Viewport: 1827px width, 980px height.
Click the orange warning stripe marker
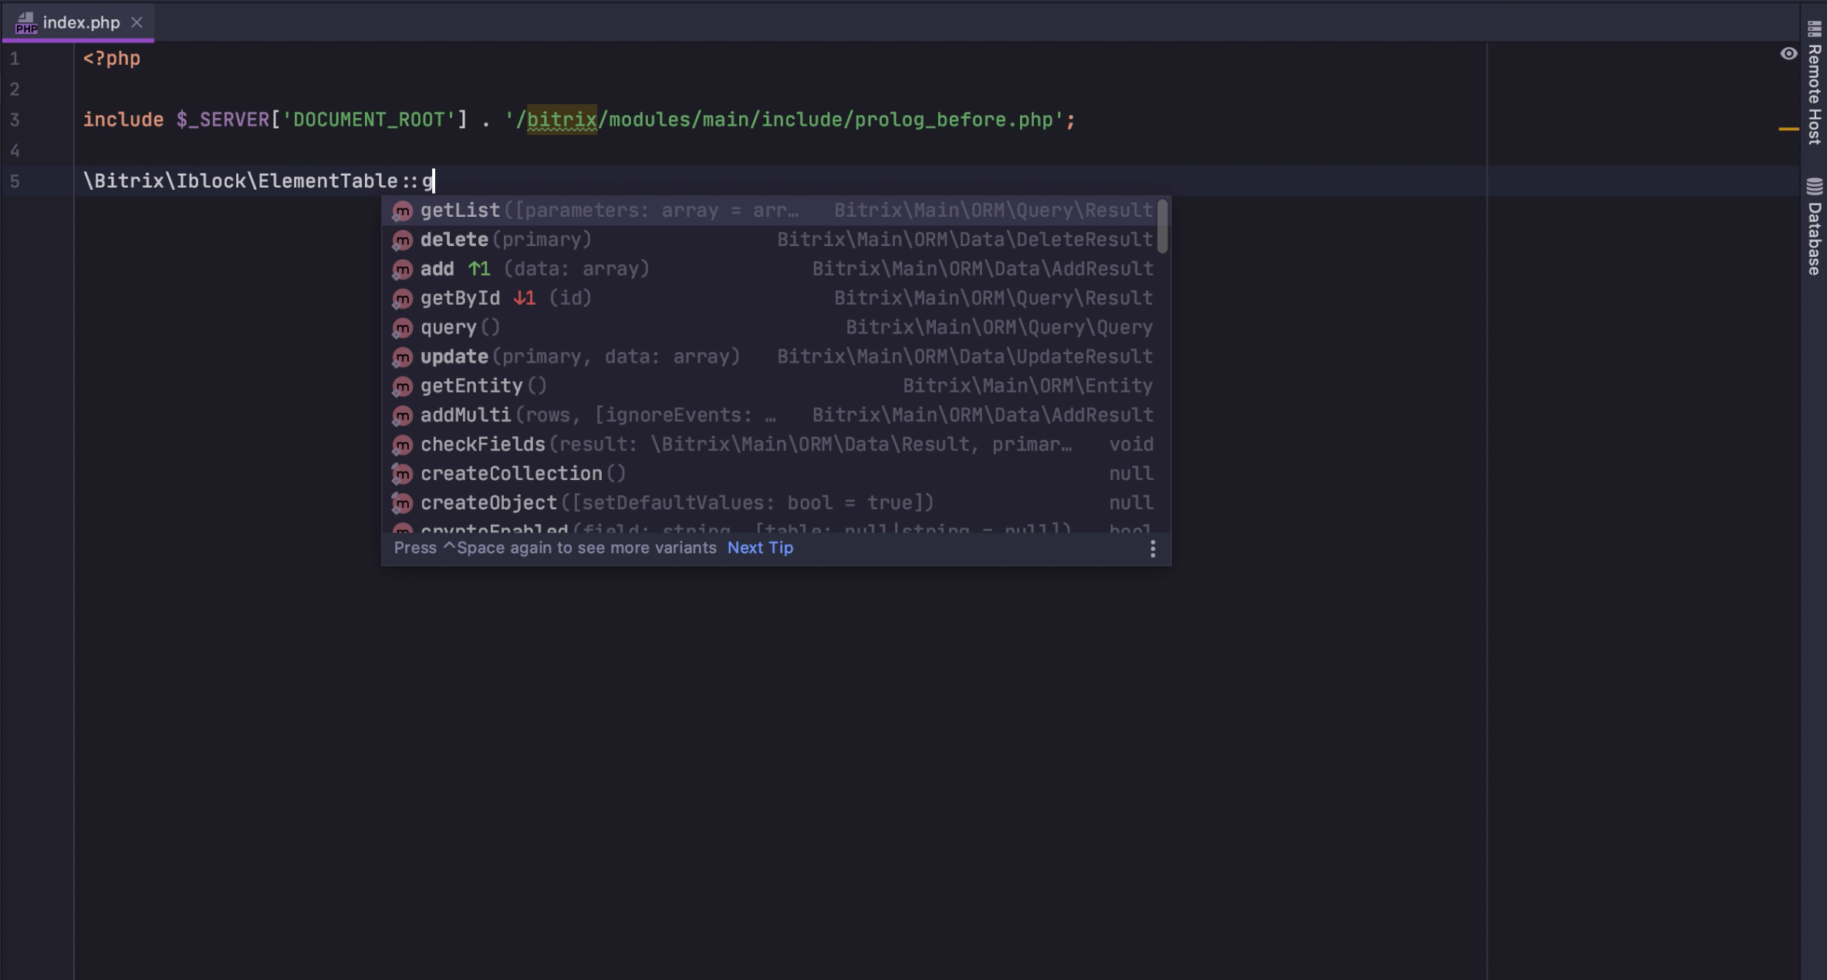click(1788, 129)
